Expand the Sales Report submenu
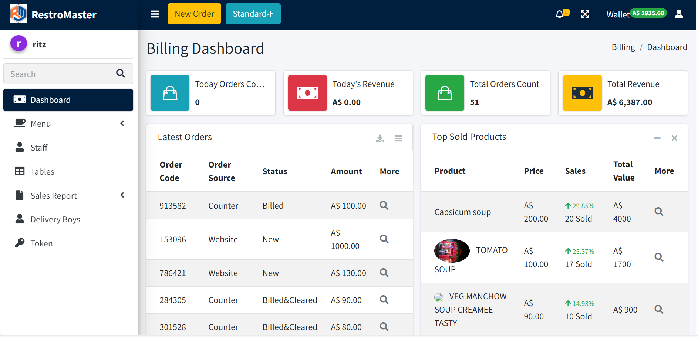 tap(68, 195)
